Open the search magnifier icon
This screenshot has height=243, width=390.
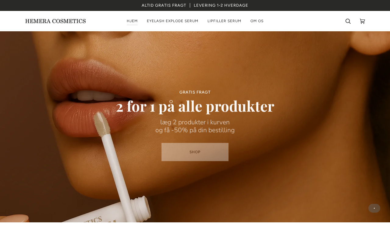point(348,21)
